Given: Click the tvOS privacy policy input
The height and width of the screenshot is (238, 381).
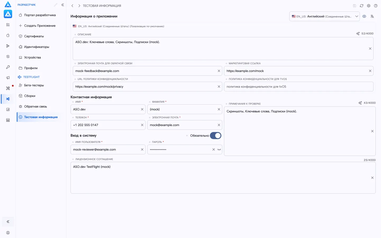Looking at the screenshot, I should [299, 87].
